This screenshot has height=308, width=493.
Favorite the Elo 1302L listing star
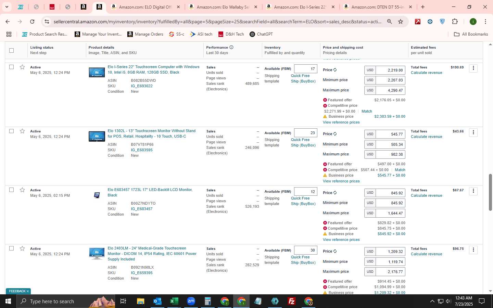(x=22, y=131)
